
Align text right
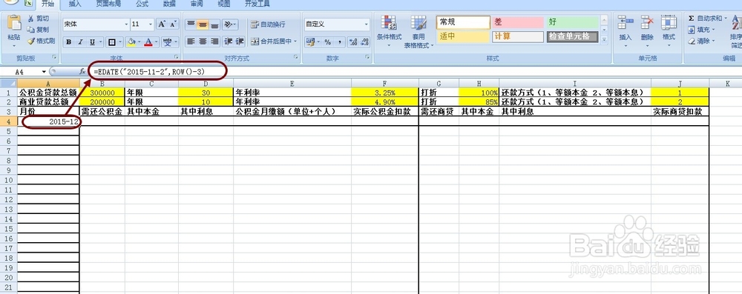214,41
